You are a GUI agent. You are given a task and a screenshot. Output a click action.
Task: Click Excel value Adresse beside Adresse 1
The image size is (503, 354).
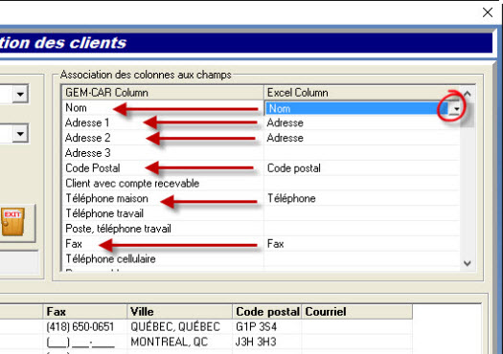pyautogui.click(x=362, y=122)
